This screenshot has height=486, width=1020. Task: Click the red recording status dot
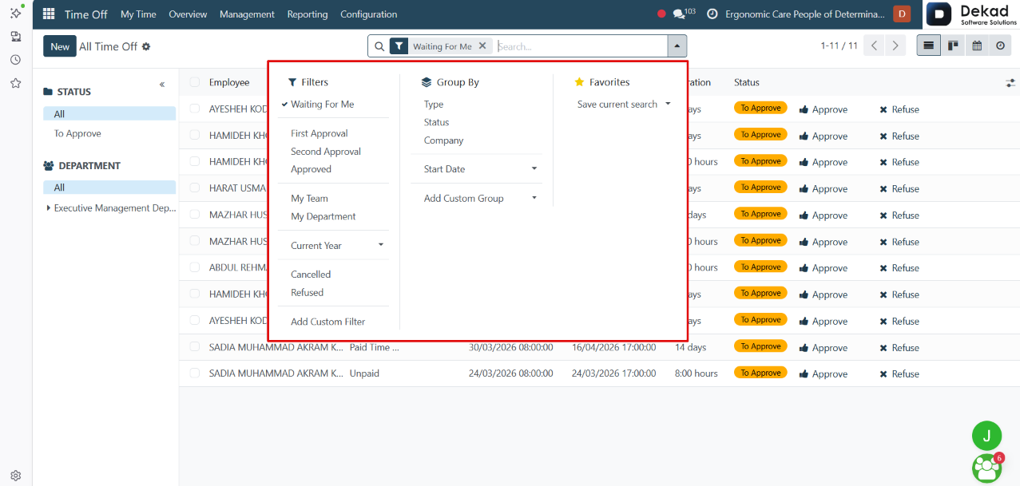tap(661, 14)
